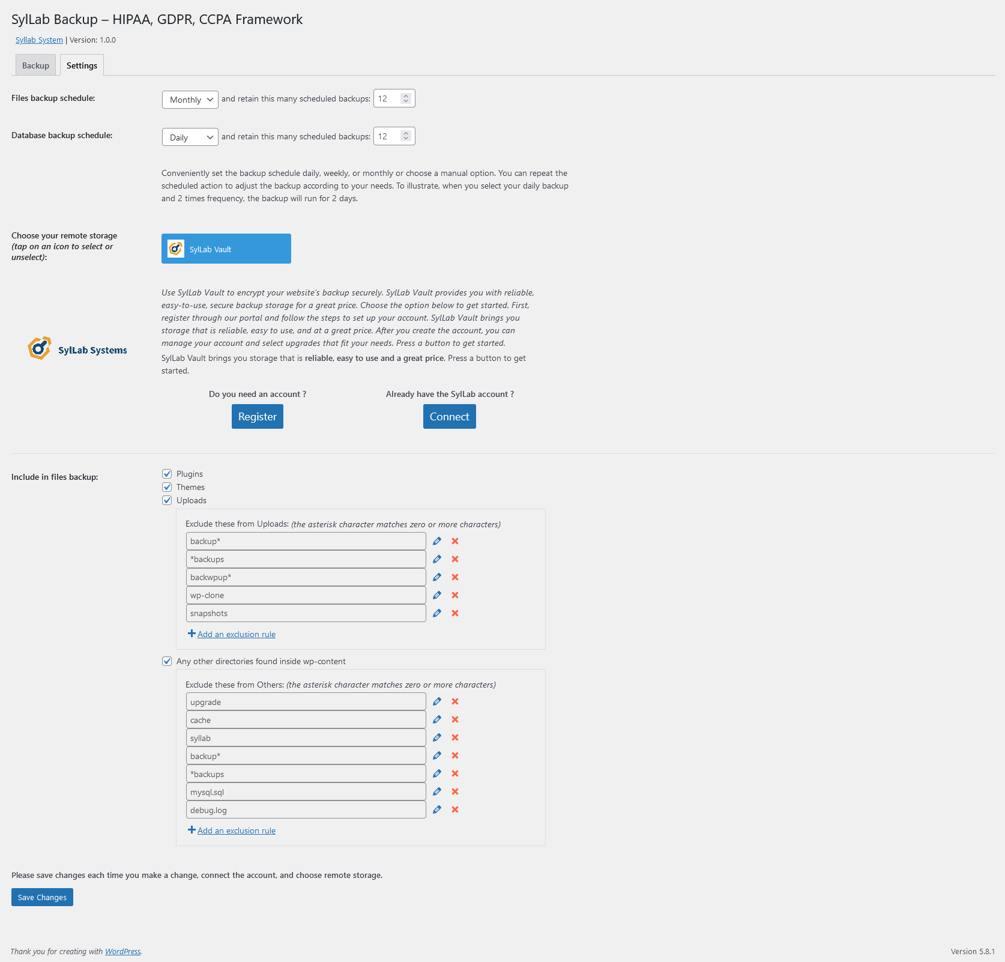Click the debug.log exclusion text field
Screen dimensions: 1005x962
click(x=306, y=809)
